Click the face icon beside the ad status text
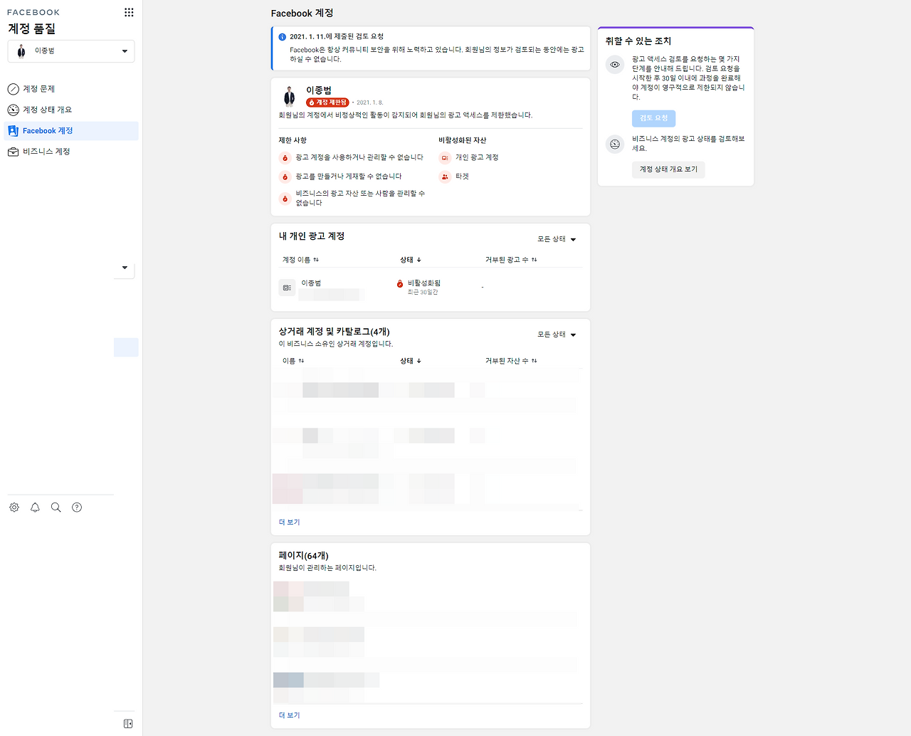The width and height of the screenshot is (911, 736). 615,144
